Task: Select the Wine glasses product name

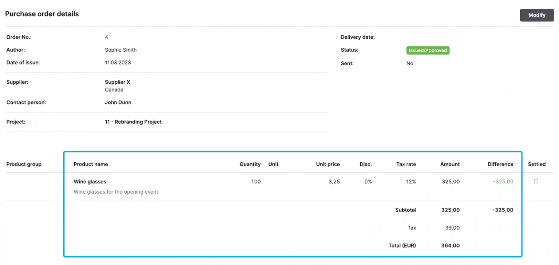Action: pos(90,182)
